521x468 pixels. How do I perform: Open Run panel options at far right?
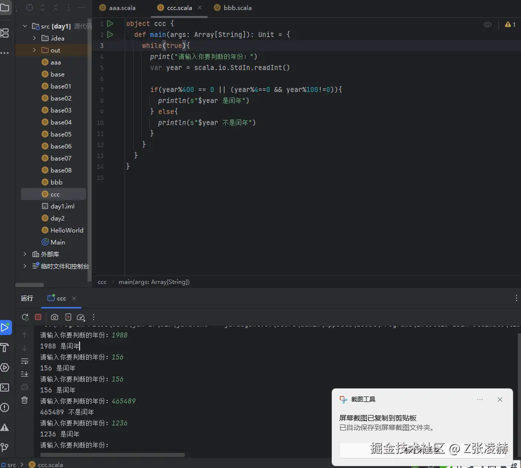(x=516, y=298)
